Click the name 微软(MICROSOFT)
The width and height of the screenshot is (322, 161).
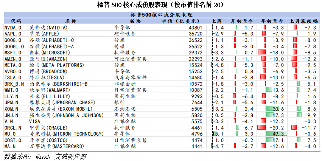pyautogui.click(x=50, y=53)
